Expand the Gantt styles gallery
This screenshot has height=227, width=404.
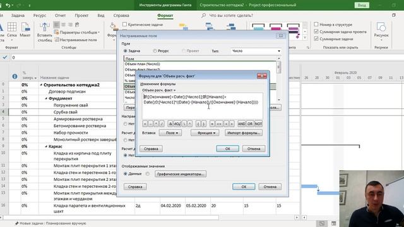point(305,38)
